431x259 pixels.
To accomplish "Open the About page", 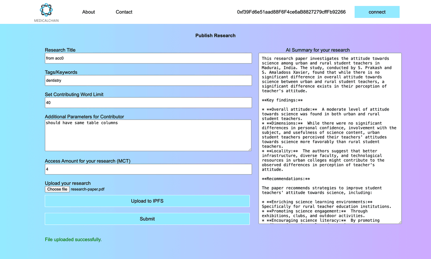I will 89,12.
